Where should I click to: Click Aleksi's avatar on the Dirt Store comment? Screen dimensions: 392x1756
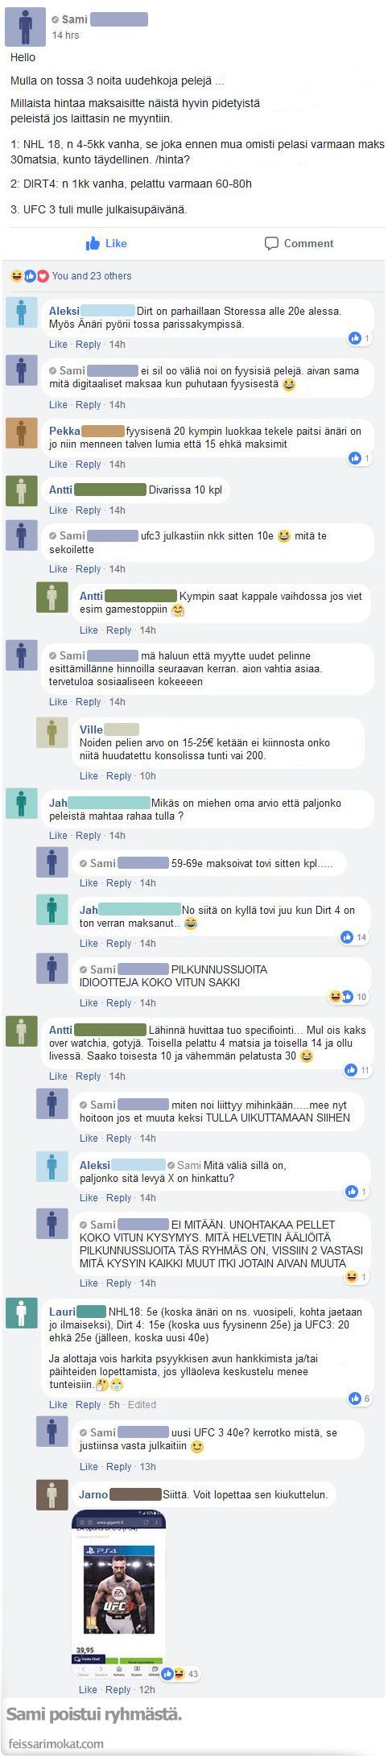pos(22,312)
